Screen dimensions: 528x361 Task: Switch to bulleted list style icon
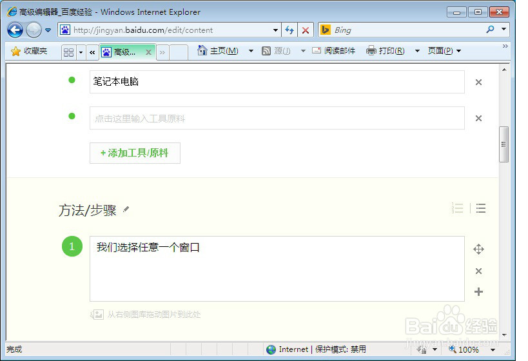[x=481, y=208]
